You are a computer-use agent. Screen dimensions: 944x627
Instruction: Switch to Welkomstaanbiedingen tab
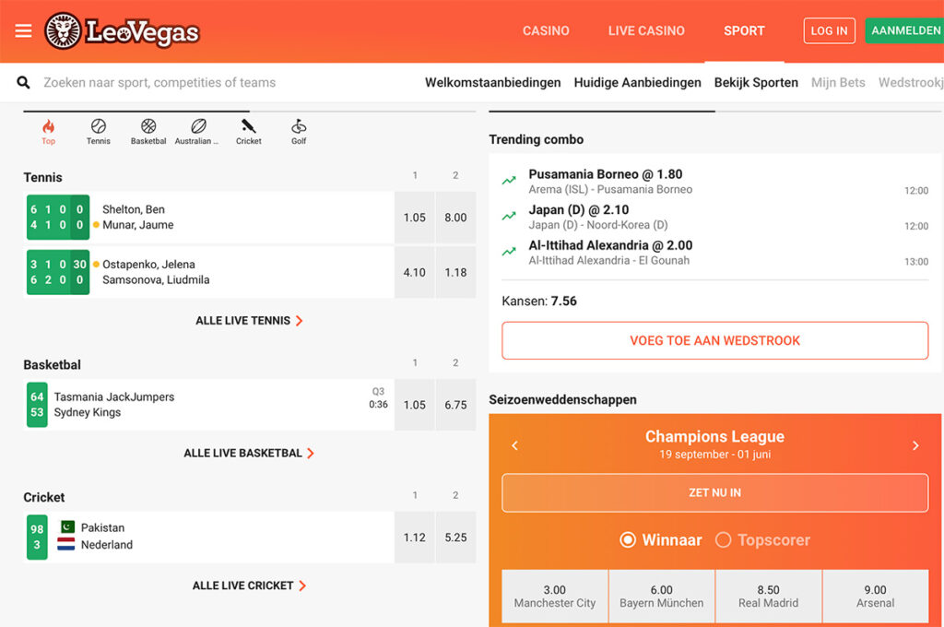tap(492, 82)
